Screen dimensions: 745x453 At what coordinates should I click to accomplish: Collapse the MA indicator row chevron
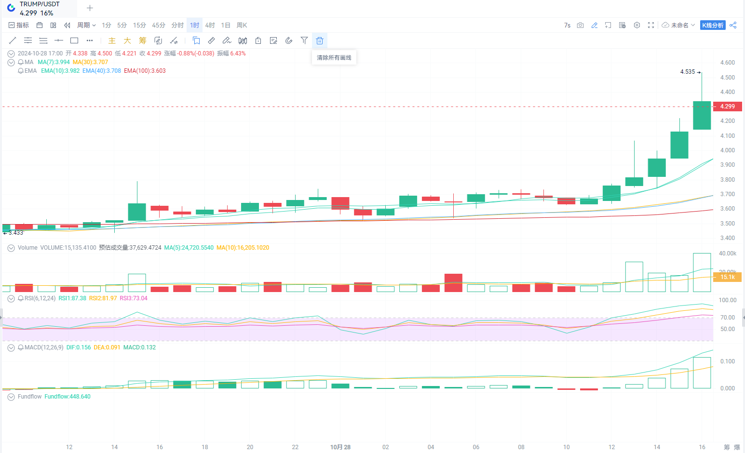11,62
